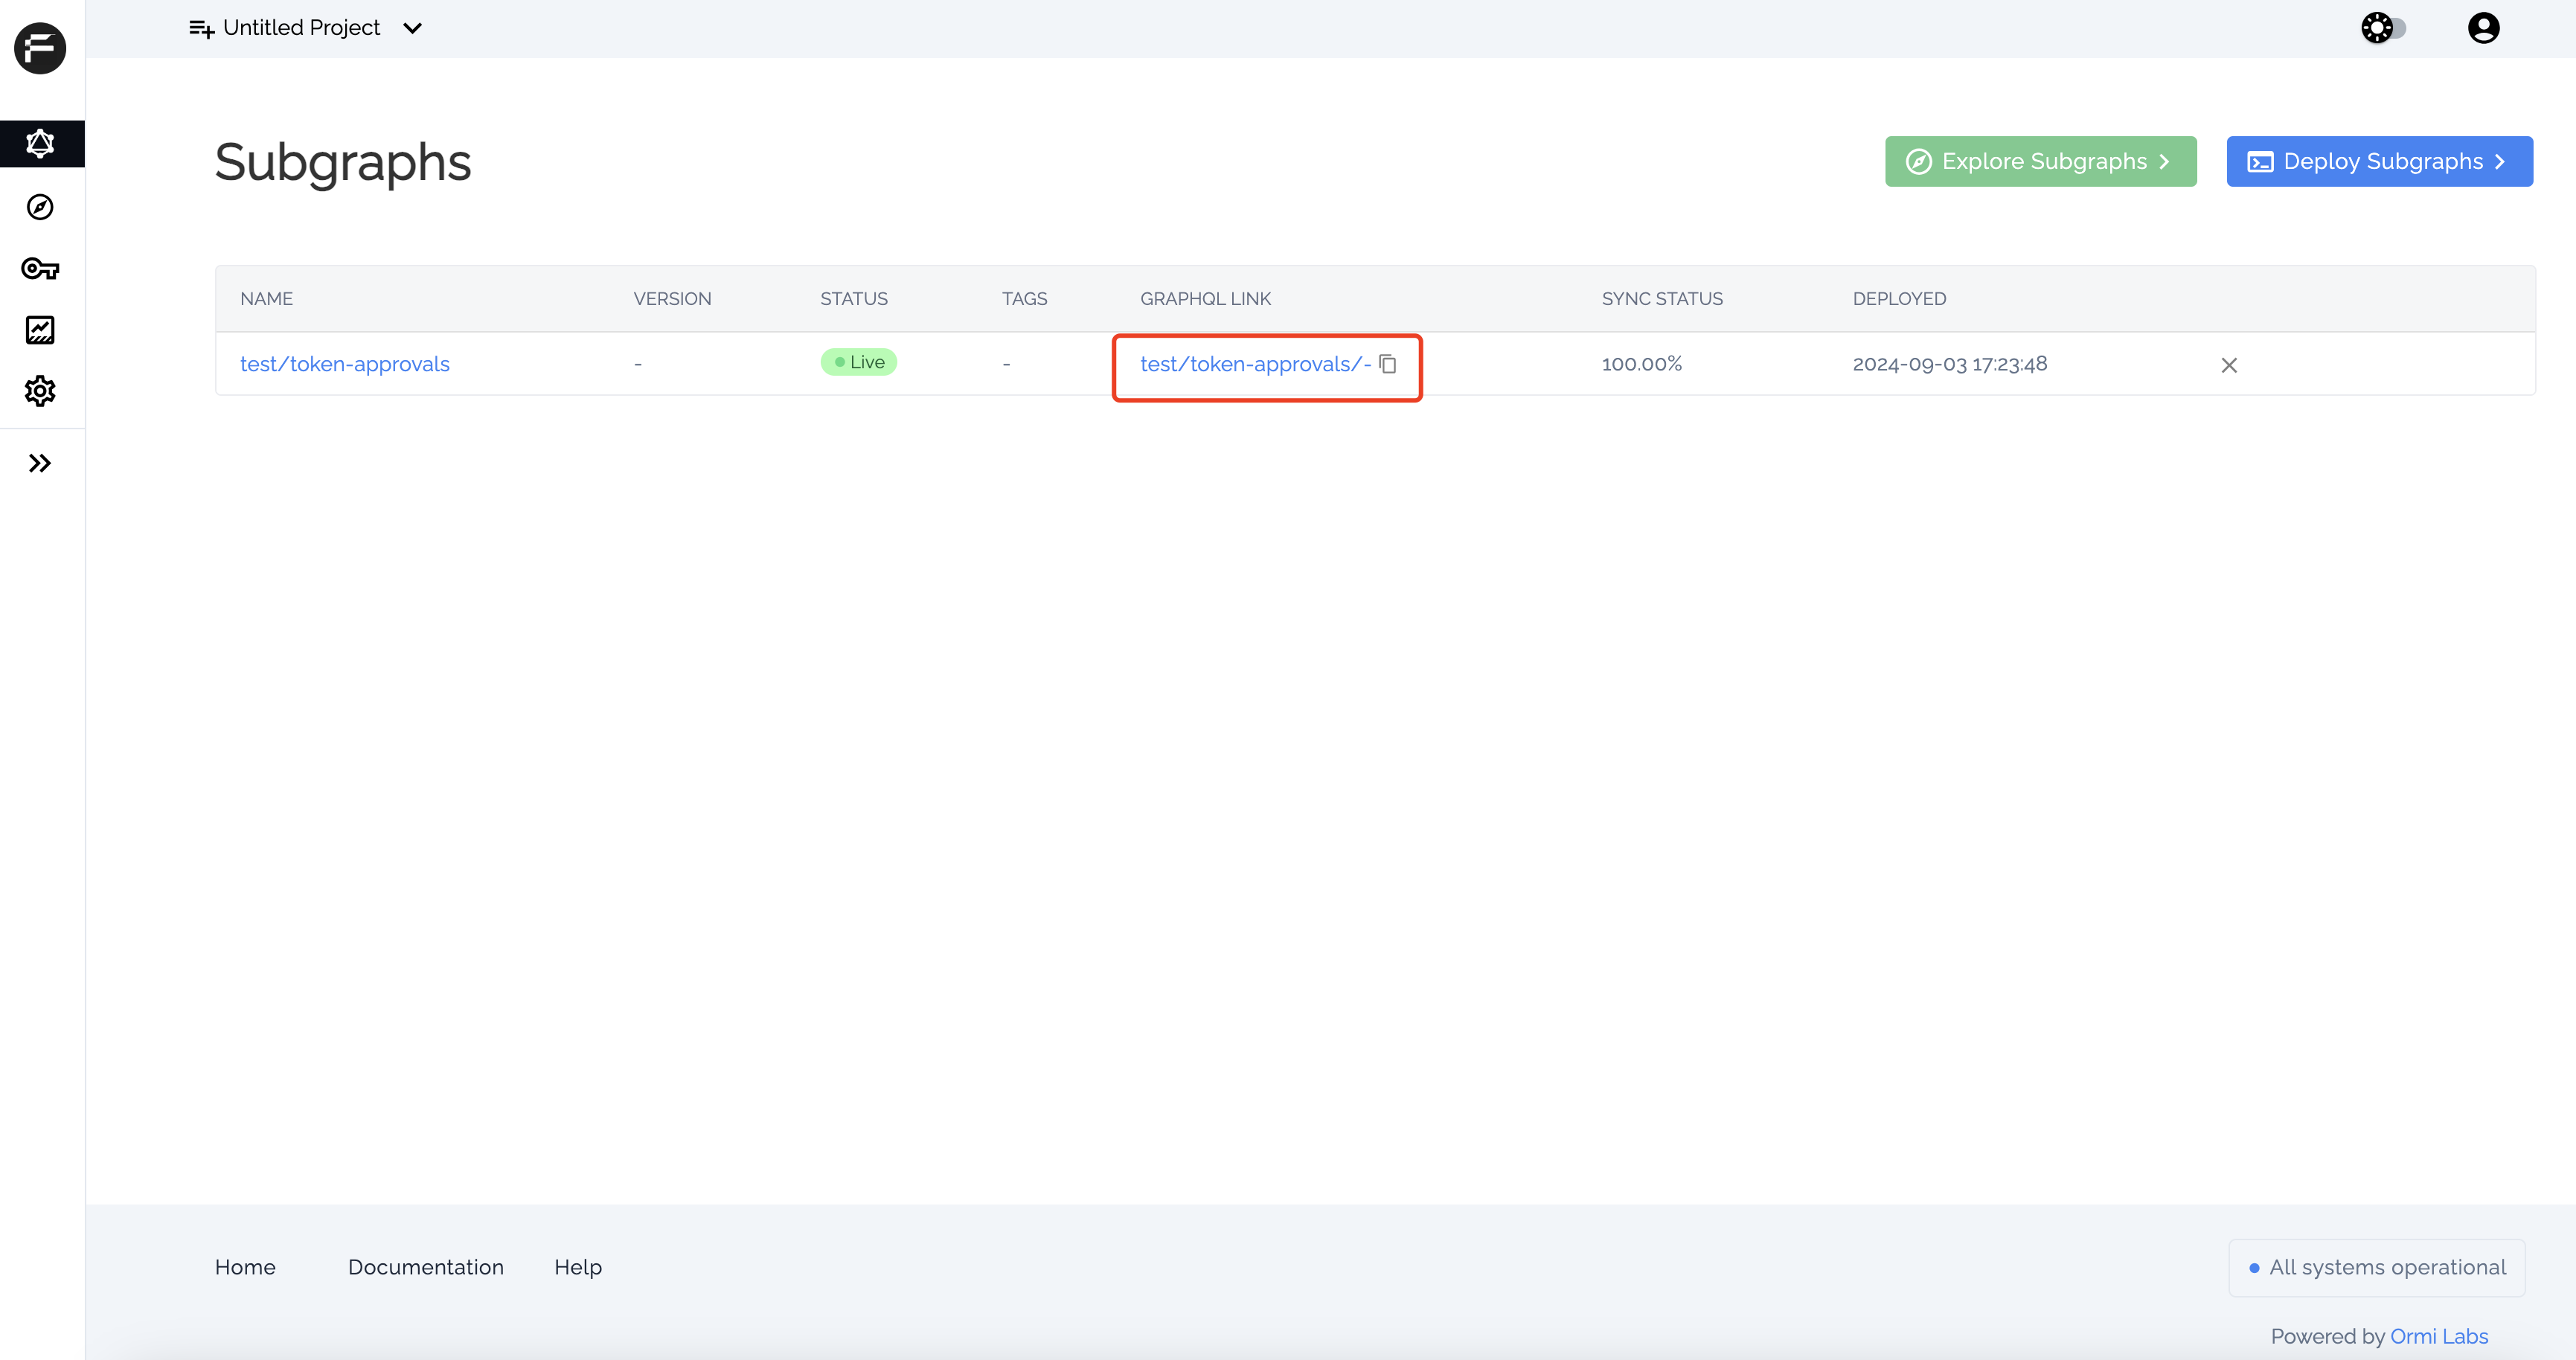2576x1360 pixels.
Task: Open the Untitled Project dropdown
Action: (x=322, y=28)
